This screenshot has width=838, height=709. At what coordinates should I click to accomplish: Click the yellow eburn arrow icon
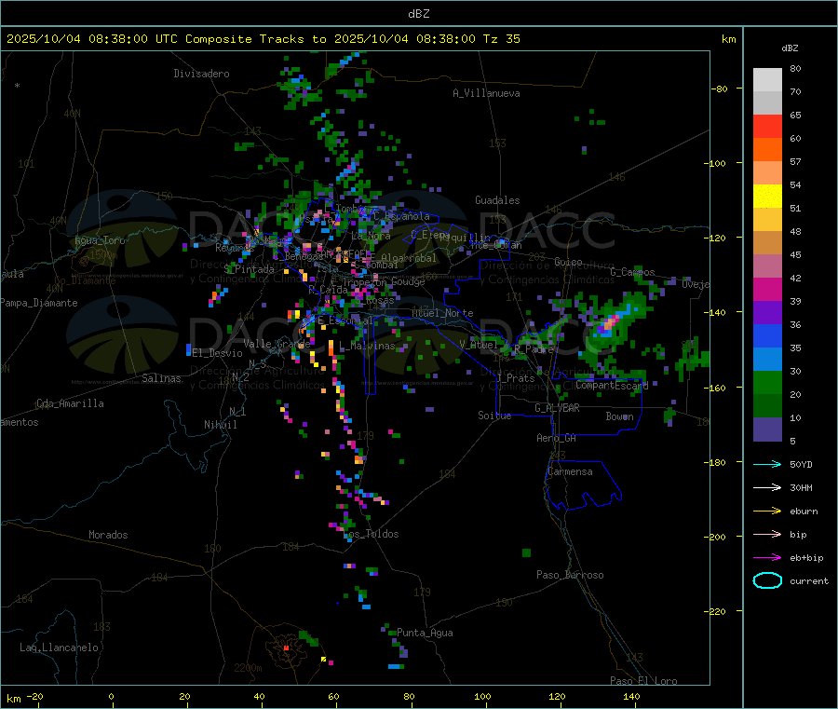pos(767,511)
